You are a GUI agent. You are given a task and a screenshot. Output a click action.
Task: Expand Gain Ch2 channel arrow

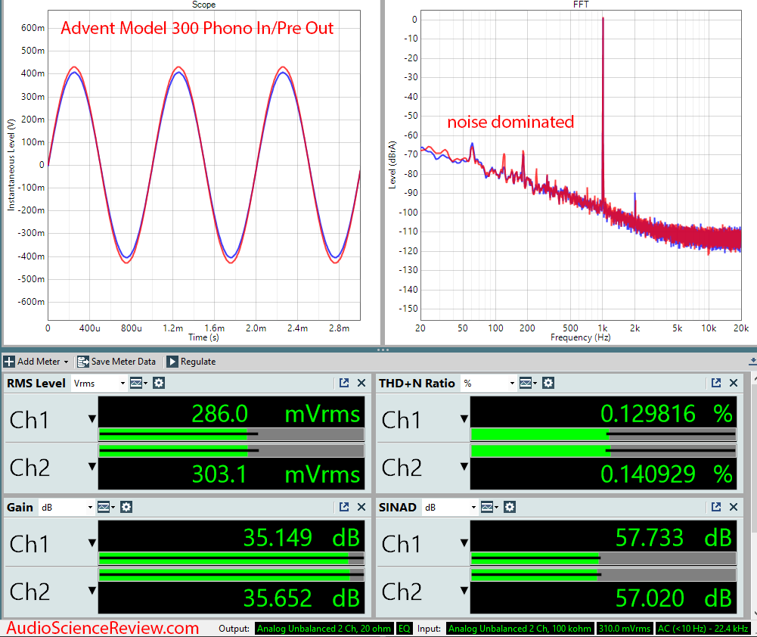click(x=92, y=591)
